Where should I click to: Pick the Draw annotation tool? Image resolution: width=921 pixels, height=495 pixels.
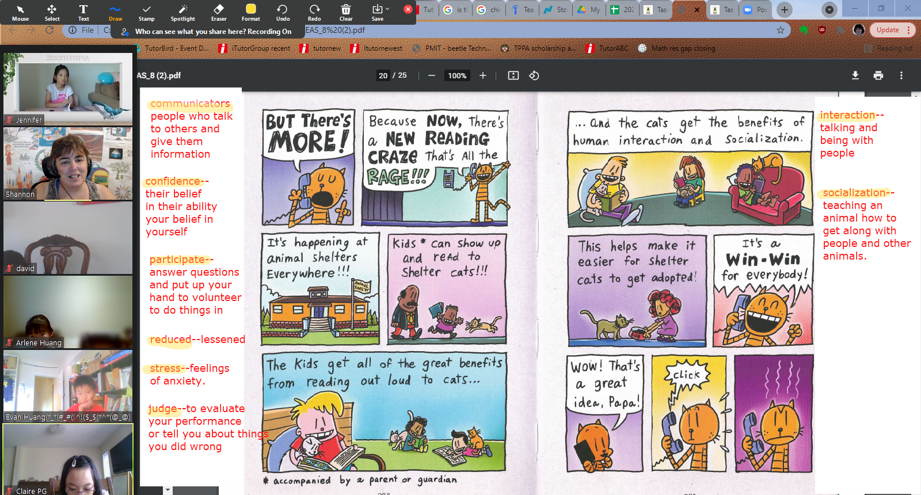pyautogui.click(x=115, y=13)
